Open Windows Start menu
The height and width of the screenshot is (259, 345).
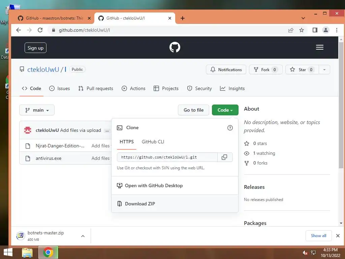(x=8, y=252)
